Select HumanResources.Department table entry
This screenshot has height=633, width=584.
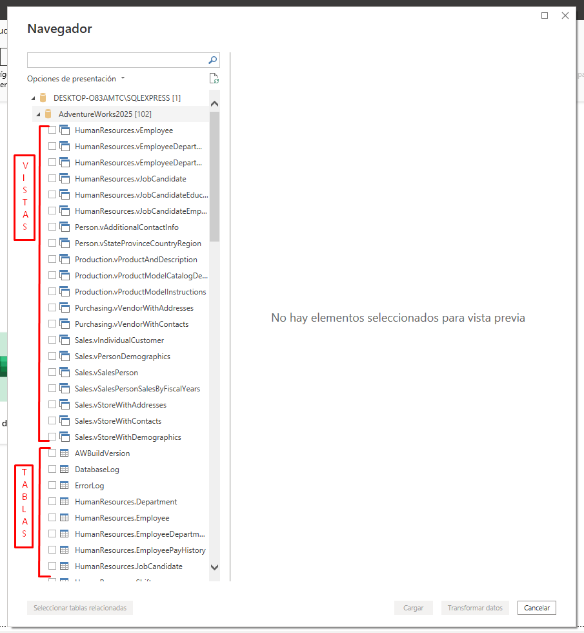(x=126, y=502)
